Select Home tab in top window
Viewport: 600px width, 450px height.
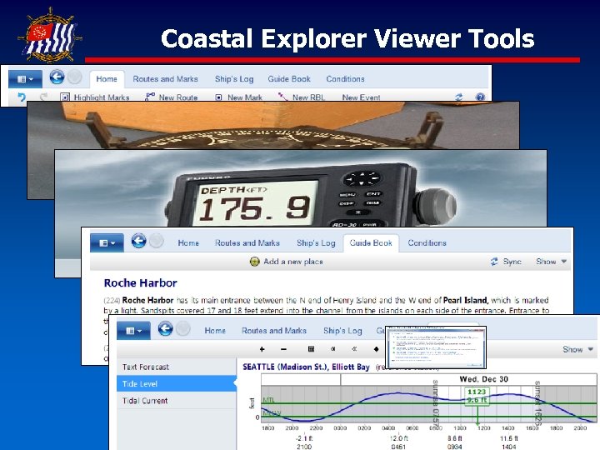click(x=107, y=79)
